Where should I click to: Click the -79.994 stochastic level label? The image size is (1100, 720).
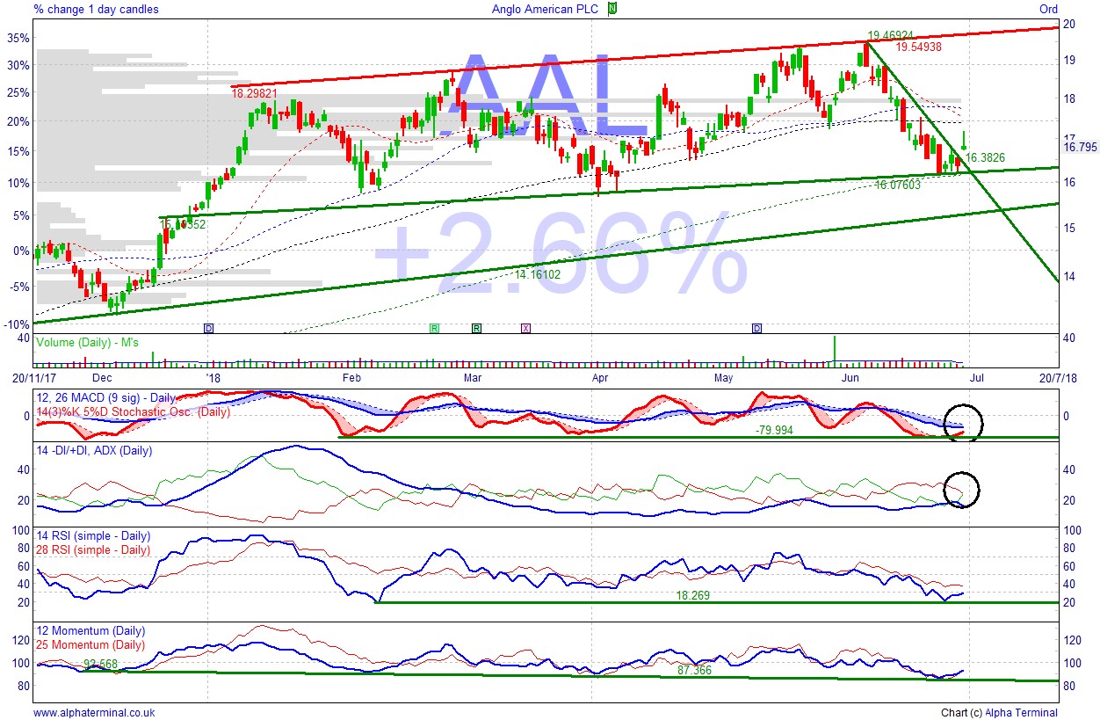[773, 430]
